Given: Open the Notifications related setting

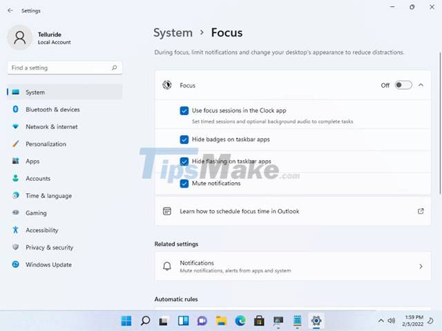Looking at the screenshot, I should coord(293,266).
